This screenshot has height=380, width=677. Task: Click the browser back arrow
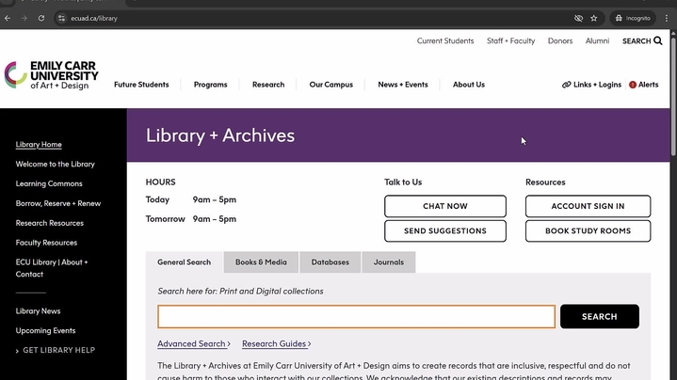point(8,18)
